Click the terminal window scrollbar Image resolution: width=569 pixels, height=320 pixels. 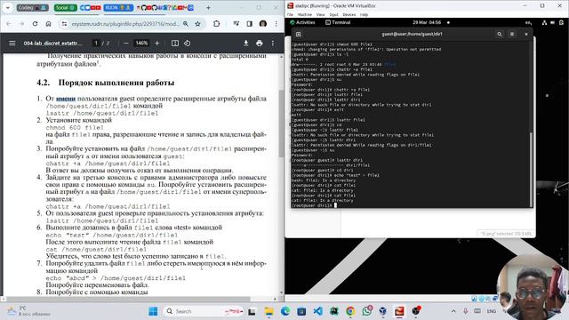point(531,170)
